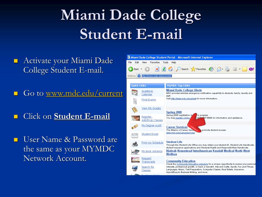Click the Internet Explorer title bar icon
262x197 pixels.
[128, 57]
